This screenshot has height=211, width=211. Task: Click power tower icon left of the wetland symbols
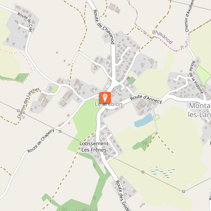pyautogui.click(x=143, y=172)
